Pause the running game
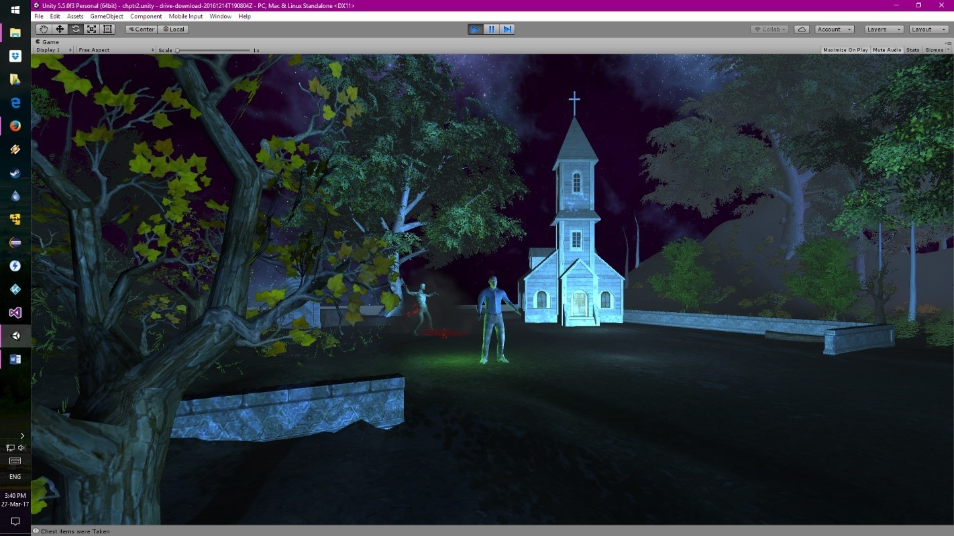 492,29
